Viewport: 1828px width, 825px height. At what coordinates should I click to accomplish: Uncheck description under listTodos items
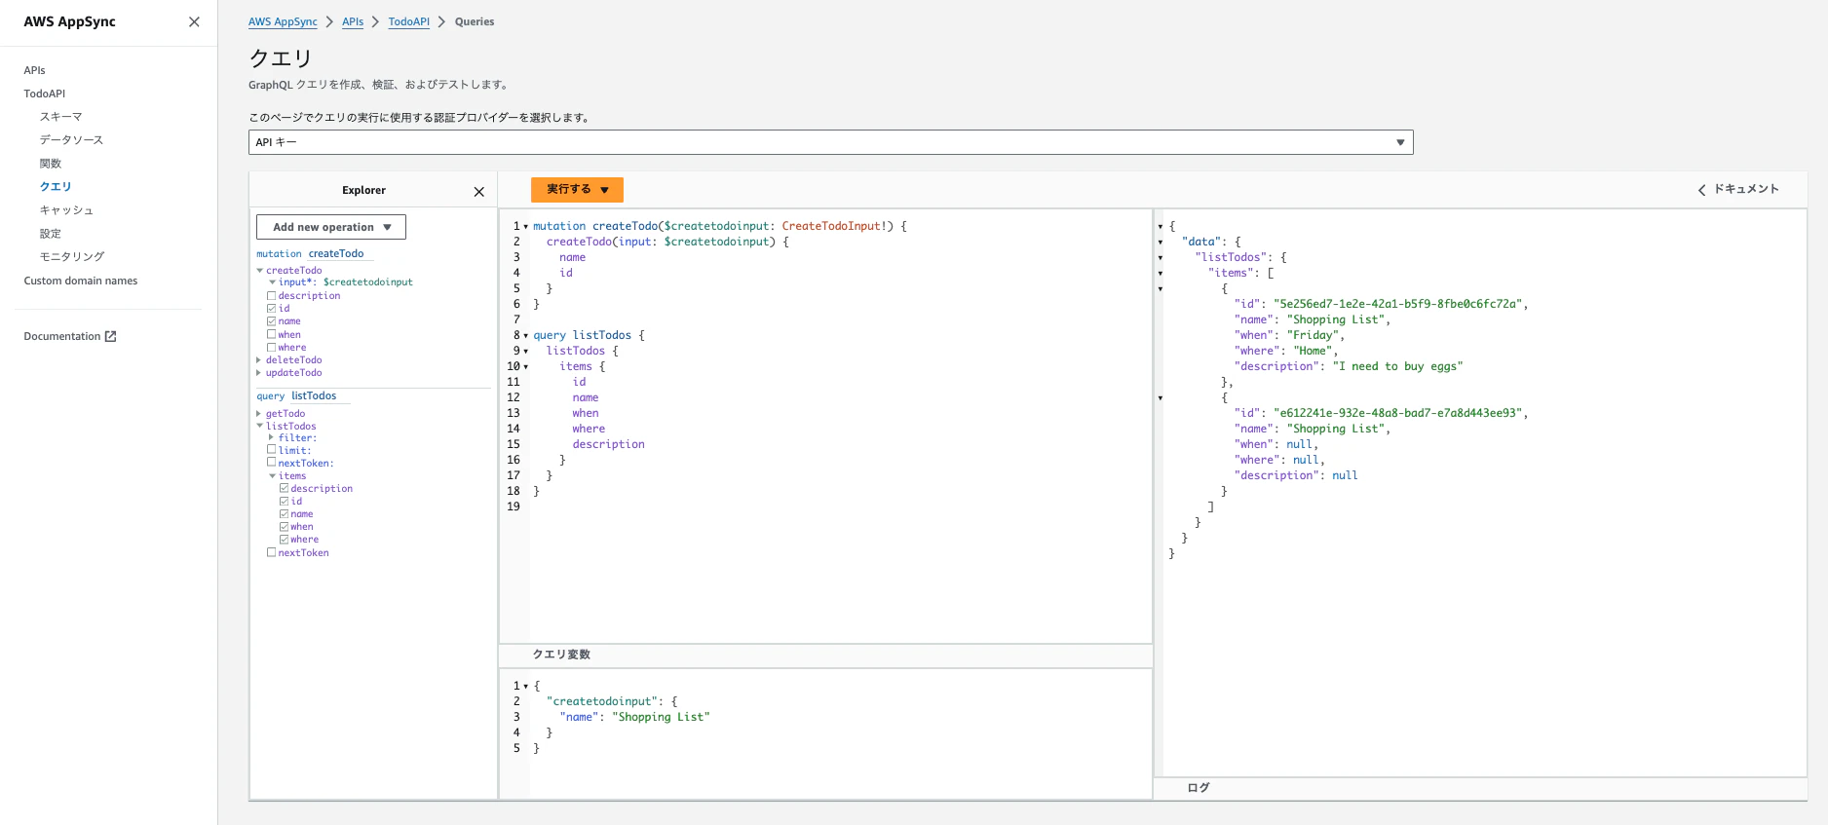(285, 489)
